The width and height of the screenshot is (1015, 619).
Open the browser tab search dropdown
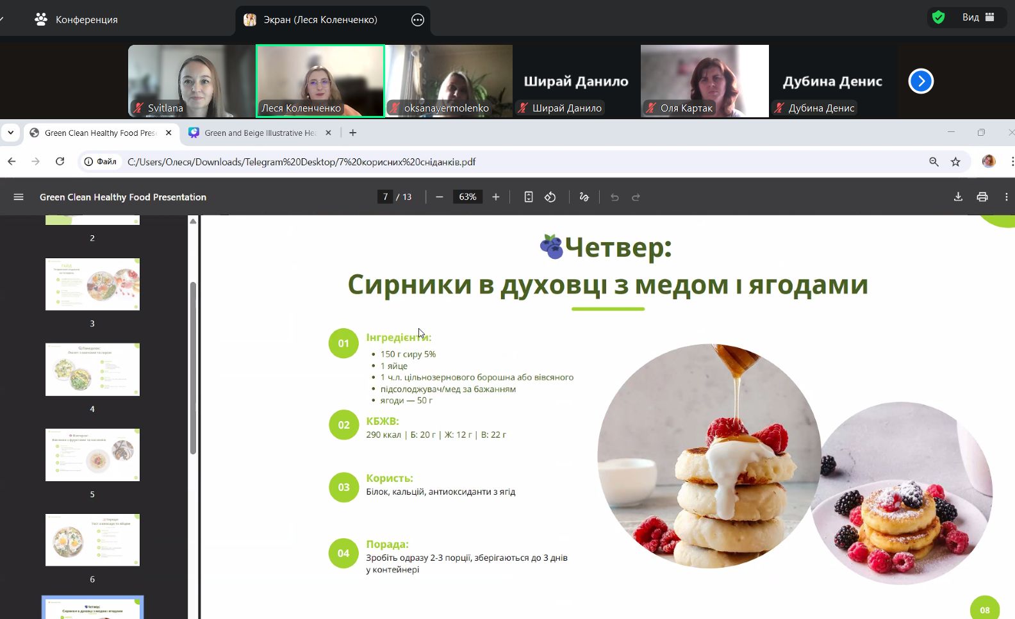tap(11, 133)
